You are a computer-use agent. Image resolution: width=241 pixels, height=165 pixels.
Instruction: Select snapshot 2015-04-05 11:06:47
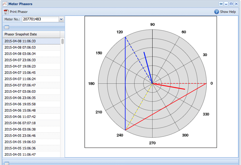(31, 154)
